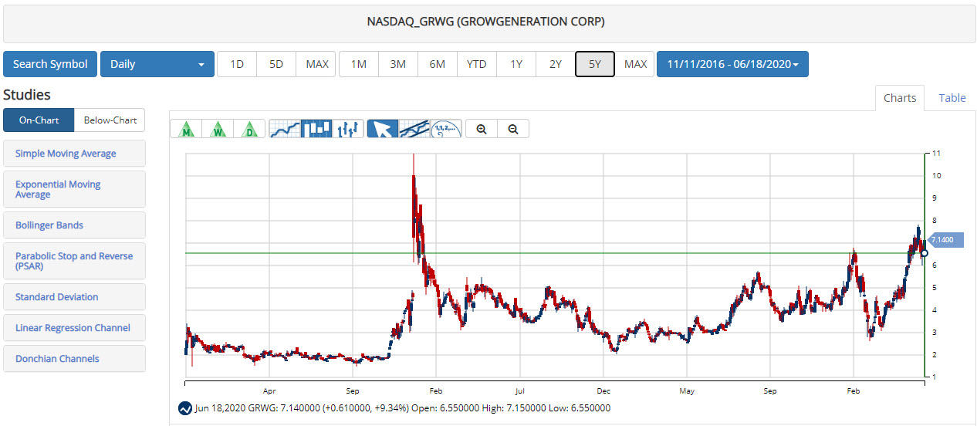
Task: Switch to line chart type
Action: [x=285, y=129]
